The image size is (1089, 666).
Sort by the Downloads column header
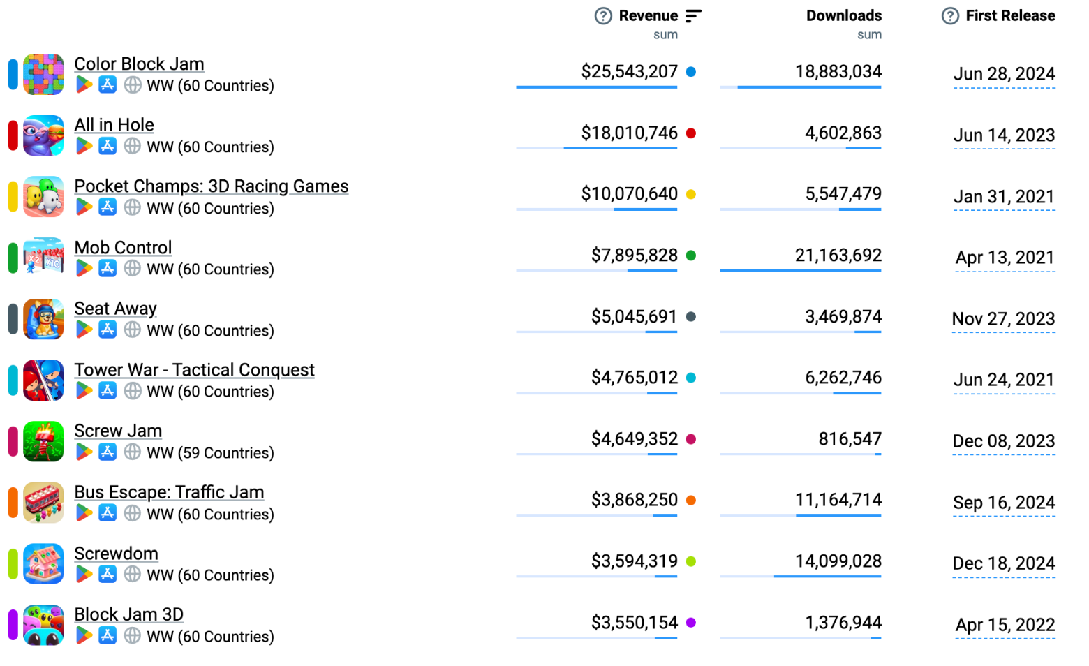point(843,16)
